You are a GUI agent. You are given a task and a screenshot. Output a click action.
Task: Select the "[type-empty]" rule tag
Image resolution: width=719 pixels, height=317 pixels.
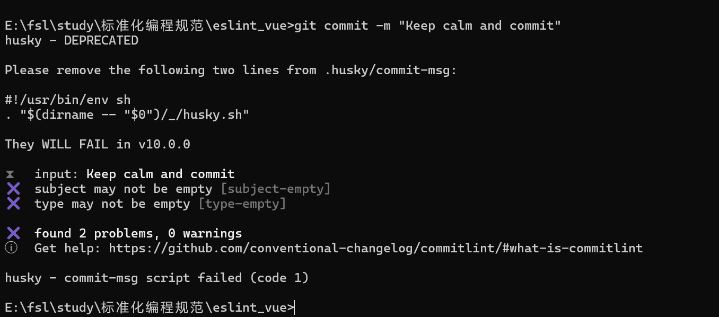click(x=242, y=204)
